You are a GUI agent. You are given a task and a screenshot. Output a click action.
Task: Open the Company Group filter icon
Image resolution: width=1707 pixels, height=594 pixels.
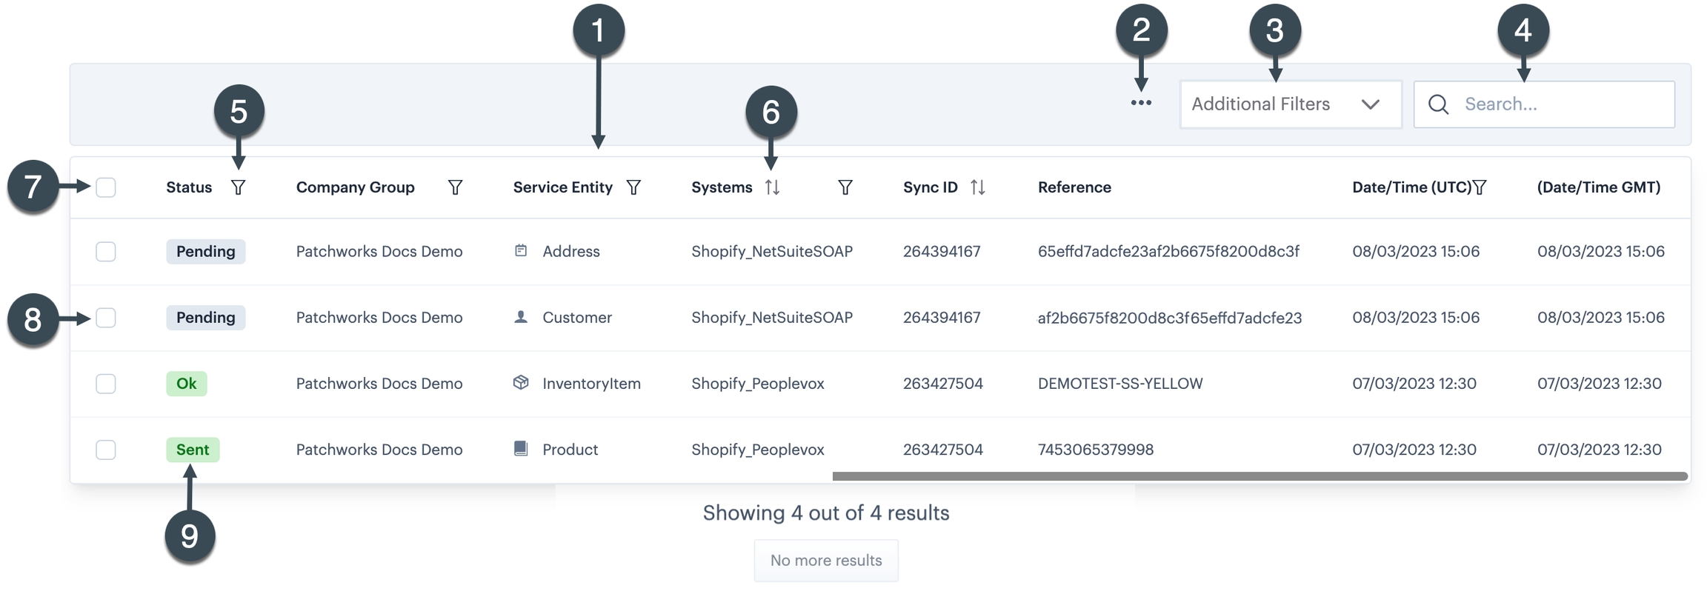click(x=455, y=187)
